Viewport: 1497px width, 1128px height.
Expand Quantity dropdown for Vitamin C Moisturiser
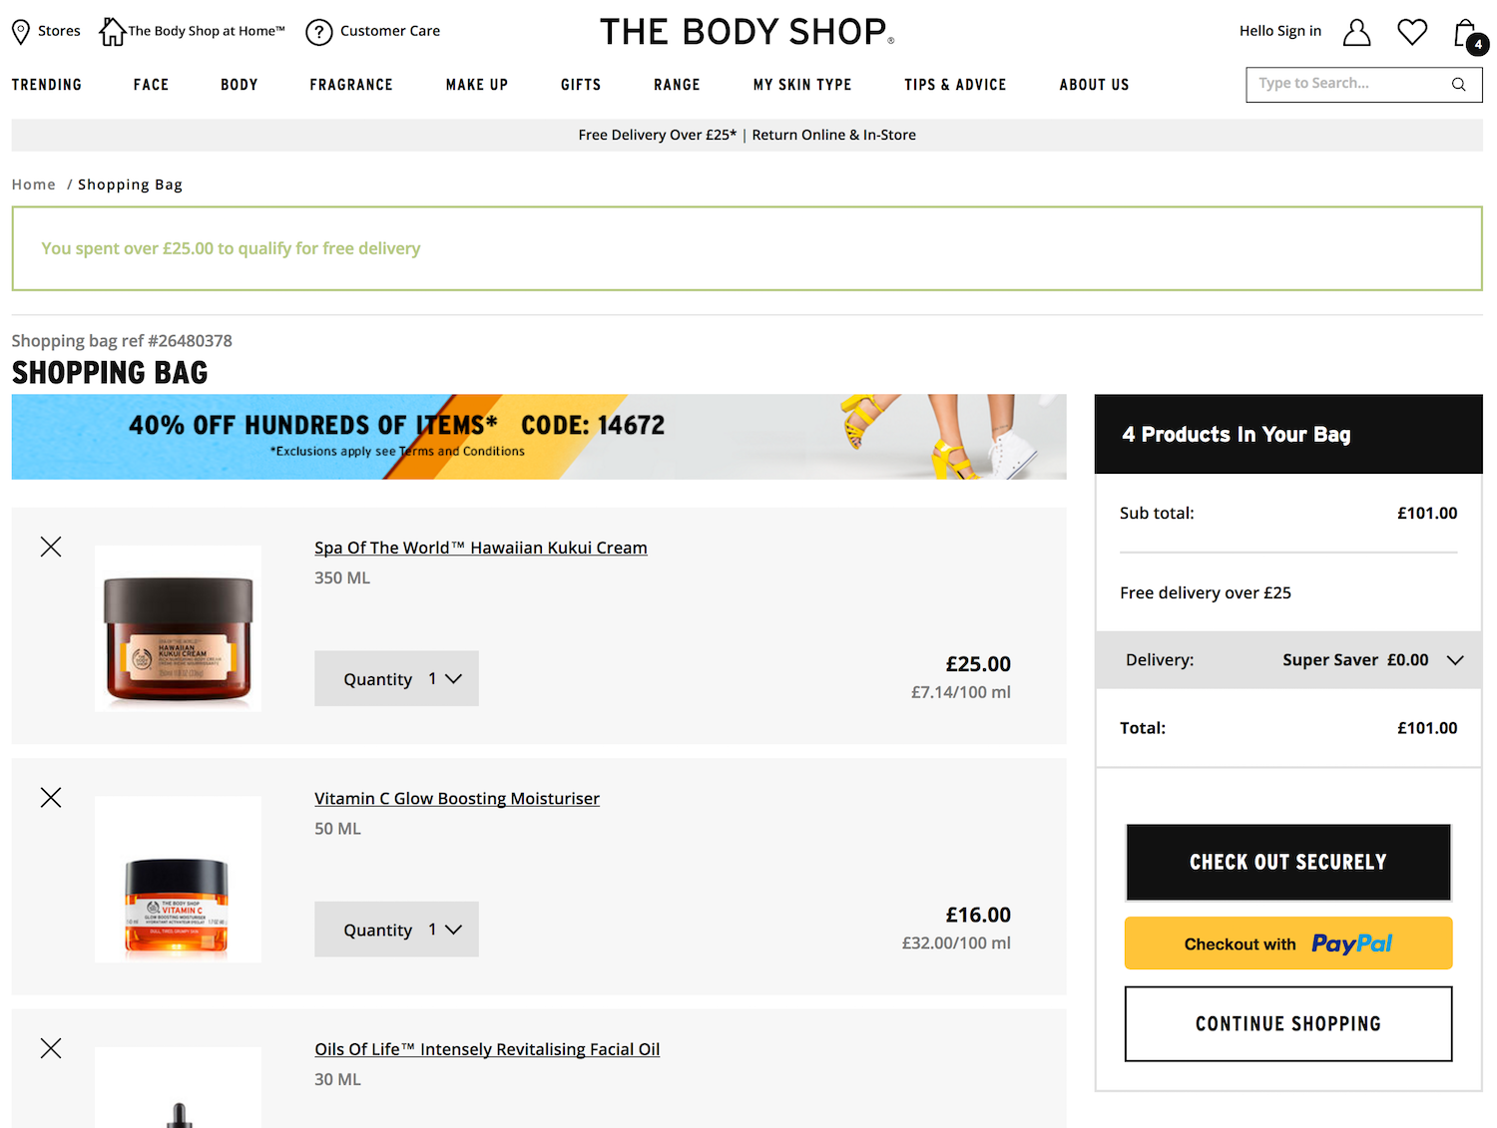[396, 930]
